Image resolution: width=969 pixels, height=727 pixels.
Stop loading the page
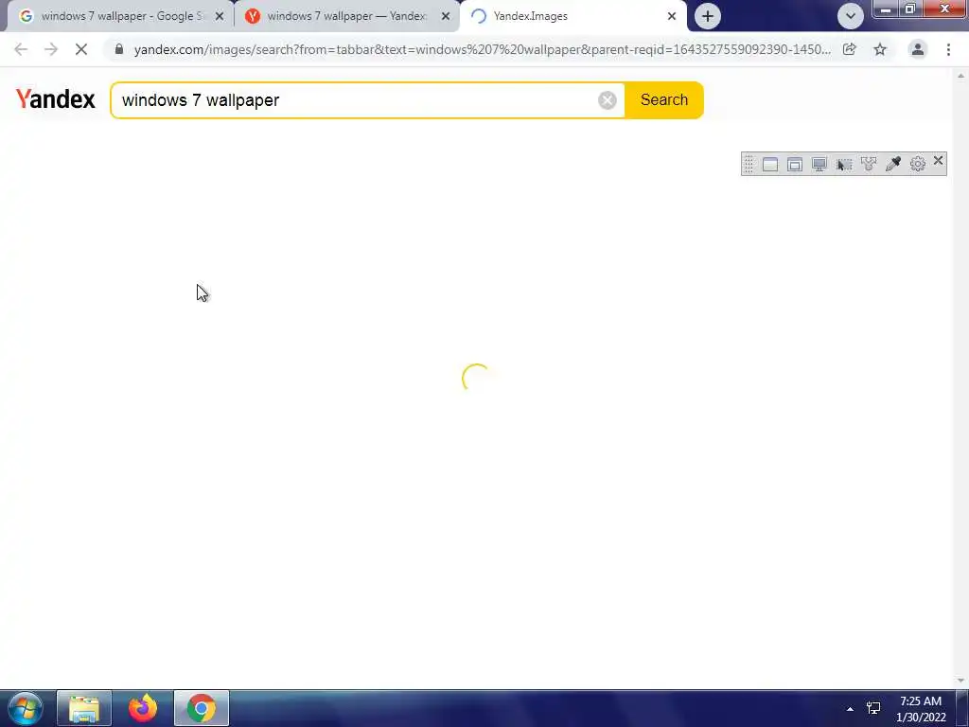coord(81,49)
